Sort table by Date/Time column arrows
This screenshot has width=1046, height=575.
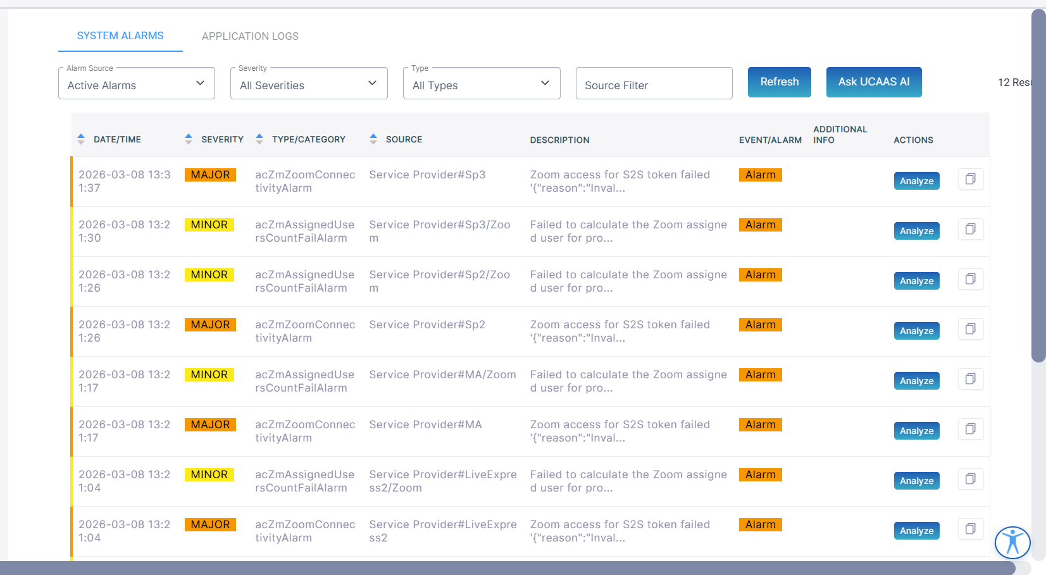pos(81,139)
